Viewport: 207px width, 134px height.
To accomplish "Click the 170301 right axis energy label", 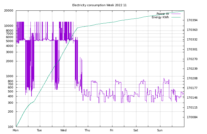I will [x=192, y=49].
